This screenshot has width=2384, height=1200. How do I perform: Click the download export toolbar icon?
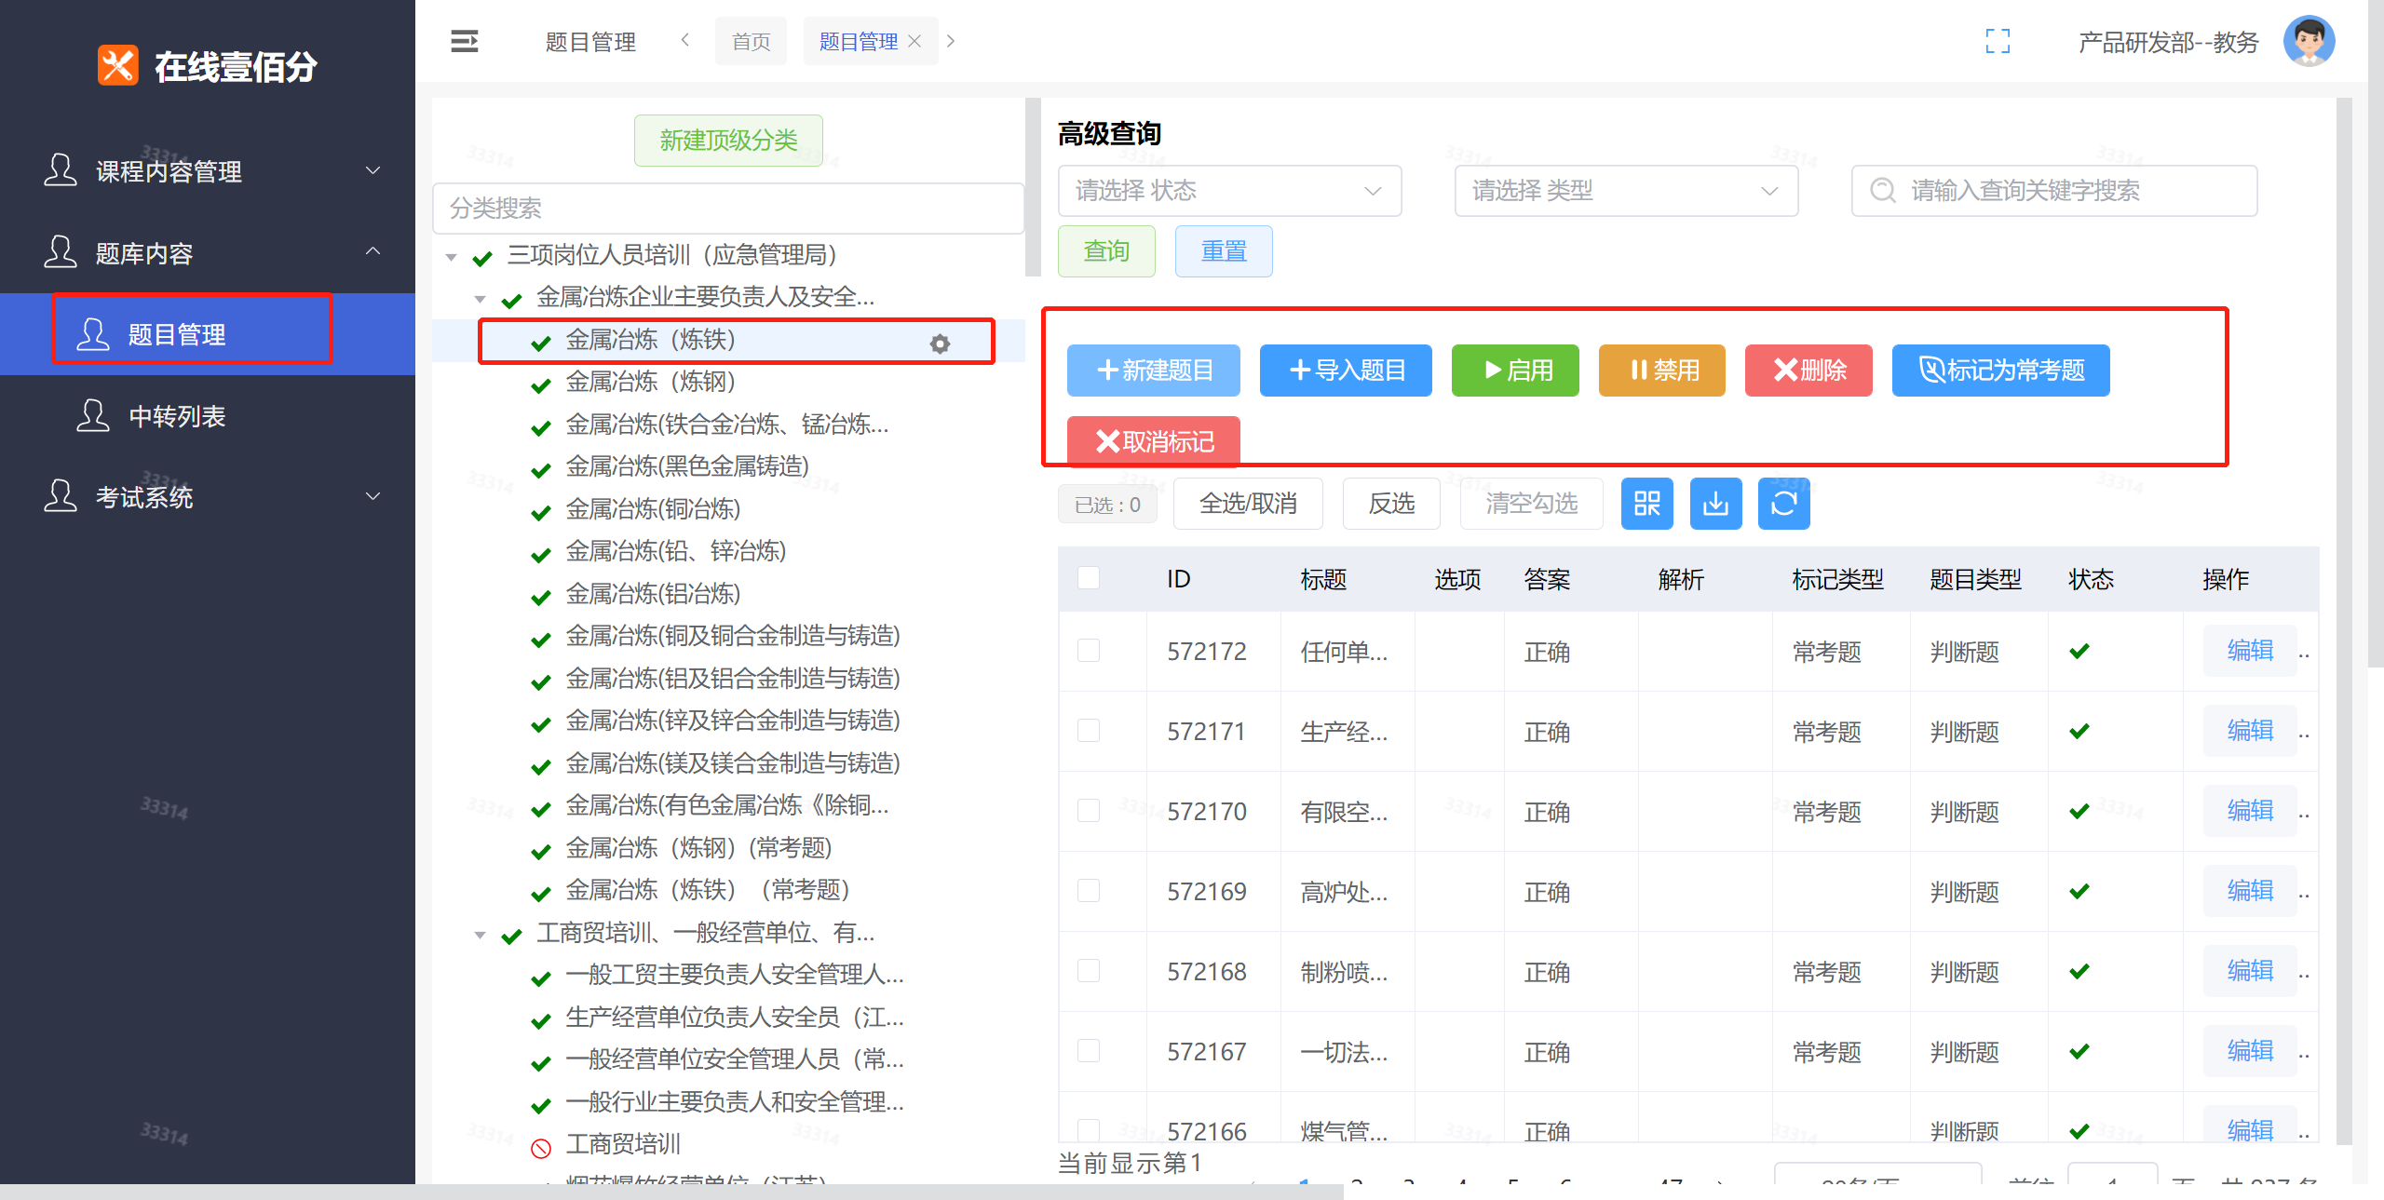[1715, 504]
